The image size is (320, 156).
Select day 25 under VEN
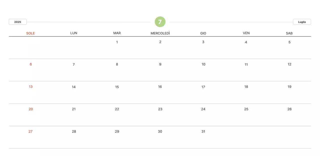246,109
